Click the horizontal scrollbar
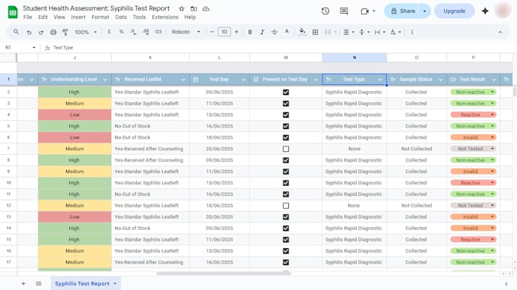Screen dimensions: 517x290 click(224, 273)
